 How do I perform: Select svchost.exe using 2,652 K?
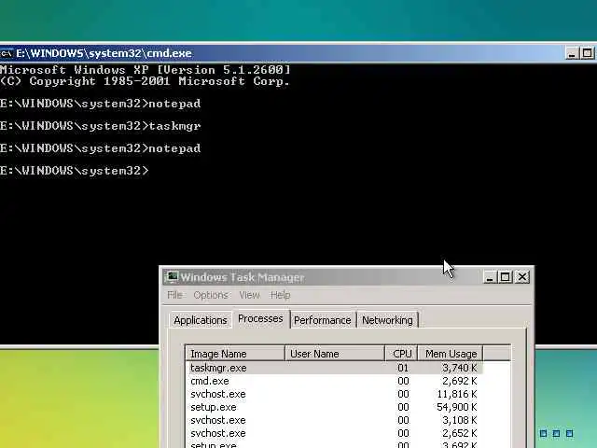pyautogui.click(x=334, y=433)
